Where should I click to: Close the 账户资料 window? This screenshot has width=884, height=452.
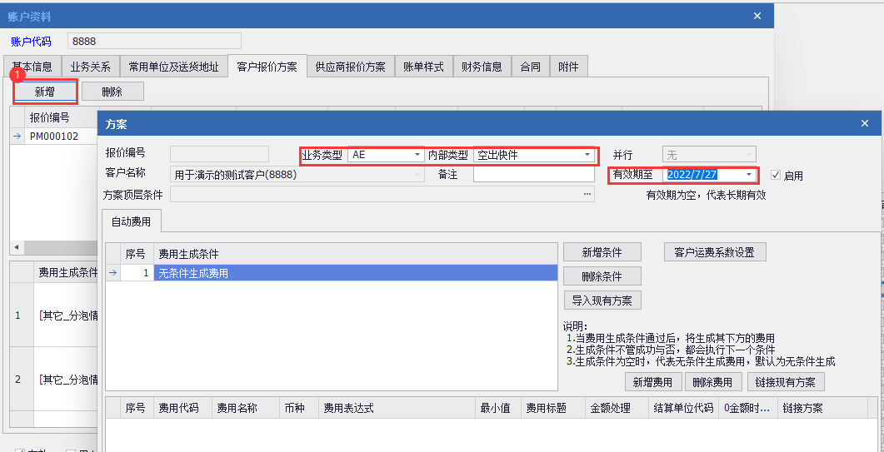(757, 16)
